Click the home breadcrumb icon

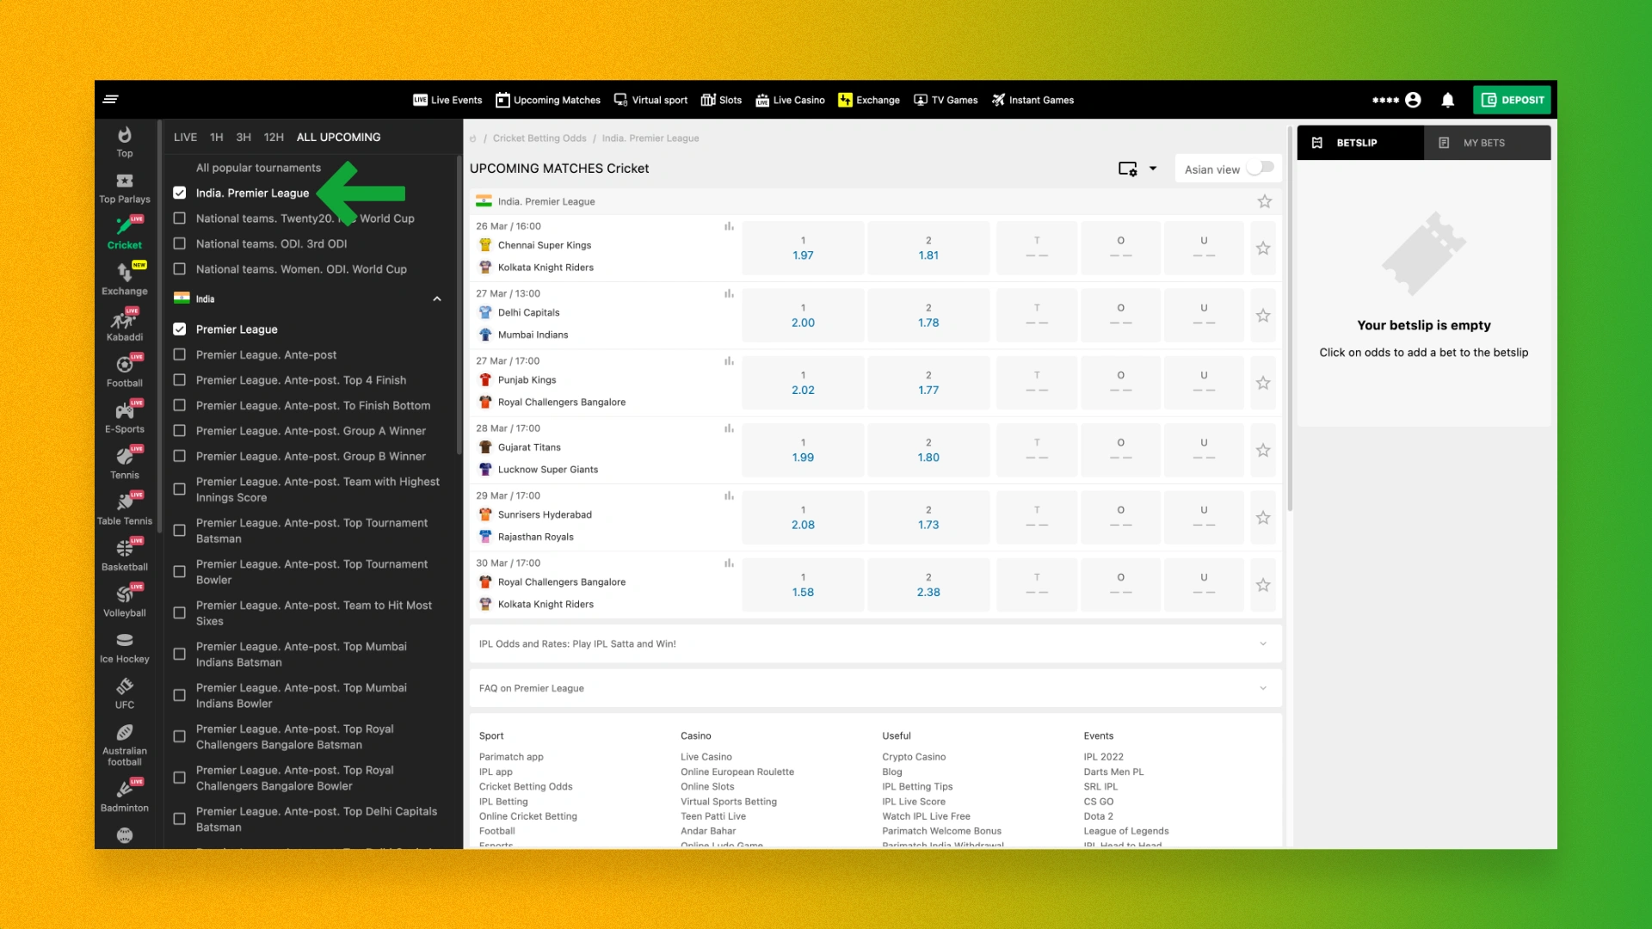tap(473, 138)
